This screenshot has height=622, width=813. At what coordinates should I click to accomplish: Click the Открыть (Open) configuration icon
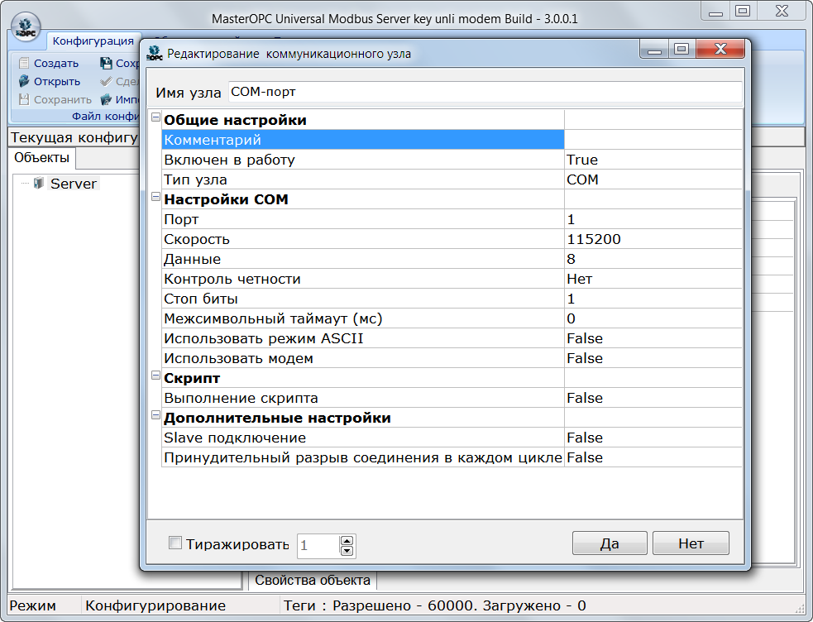[x=24, y=81]
